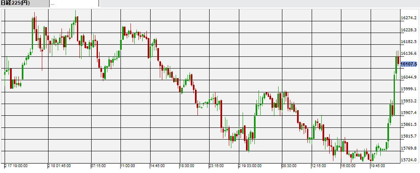
Task: Select the 16044.9 price axis label
Action: (x=409, y=77)
